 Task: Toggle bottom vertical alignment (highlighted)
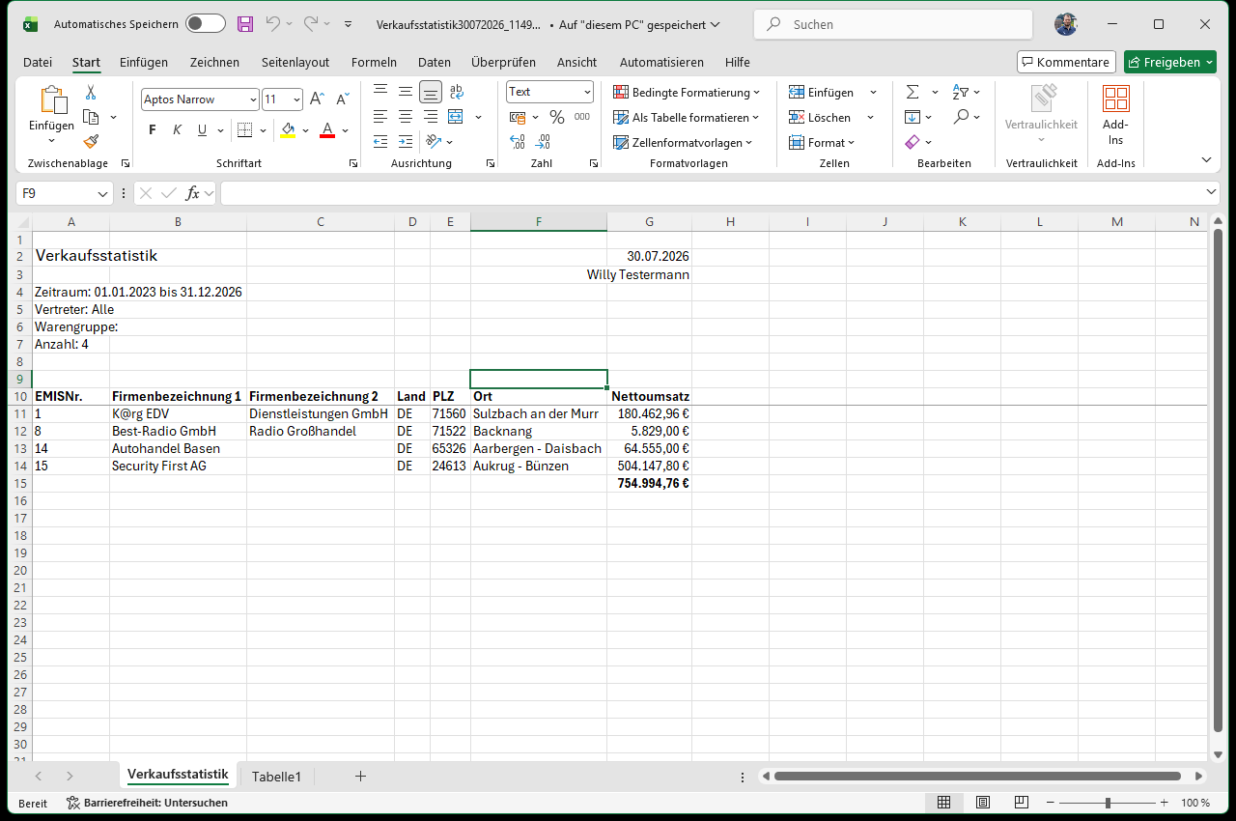[431, 92]
